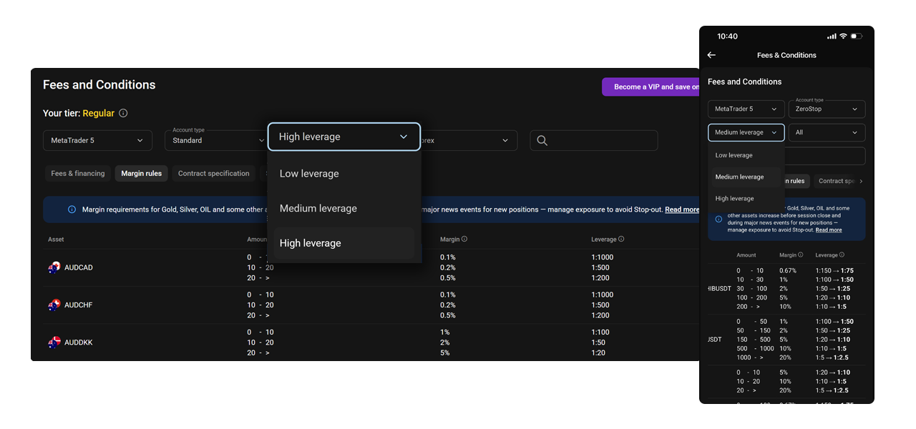Click the AUDDKK flag icon

coord(54,342)
